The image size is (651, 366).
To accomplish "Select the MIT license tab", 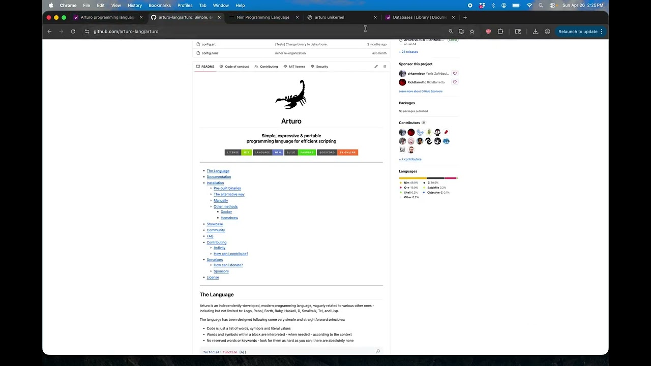I will tap(294, 67).
